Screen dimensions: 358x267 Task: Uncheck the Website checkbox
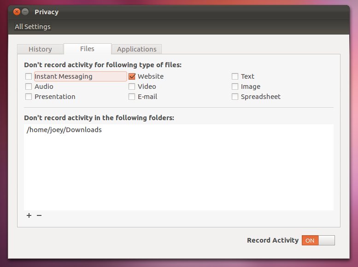[x=132, y=76]
